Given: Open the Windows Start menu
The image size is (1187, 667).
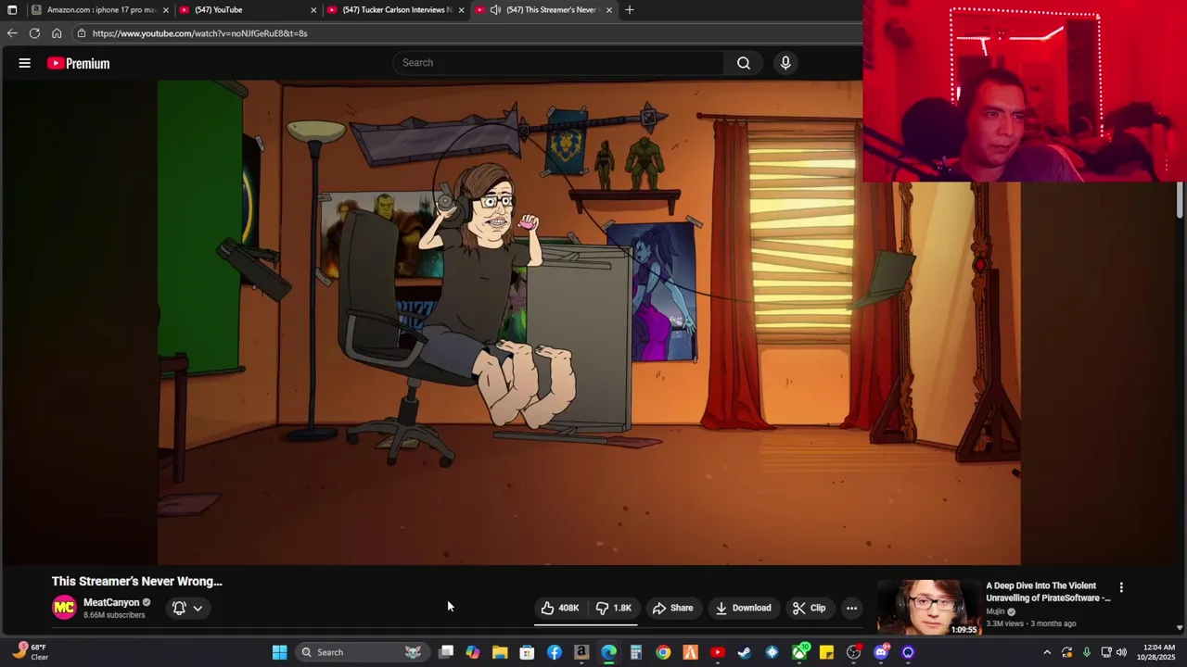Looking at the screenshot, I should click(279, 652).
